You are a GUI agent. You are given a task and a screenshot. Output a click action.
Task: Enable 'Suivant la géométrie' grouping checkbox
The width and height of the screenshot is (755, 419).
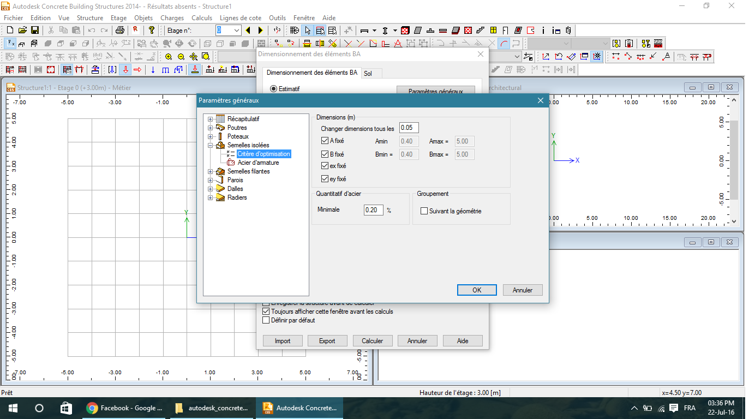point(424,211)
